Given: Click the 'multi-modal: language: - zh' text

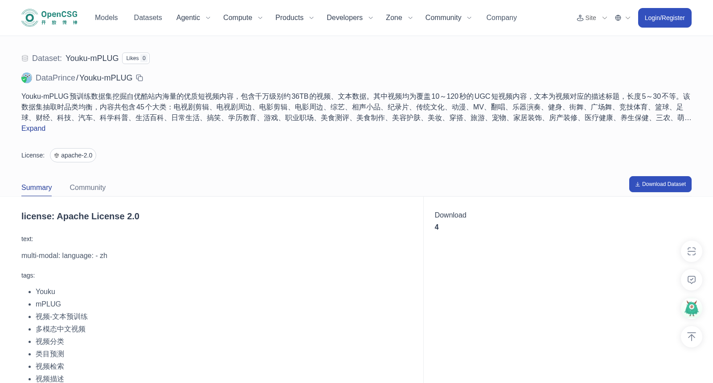Looking at the screenshot, I should click(64, 256).
